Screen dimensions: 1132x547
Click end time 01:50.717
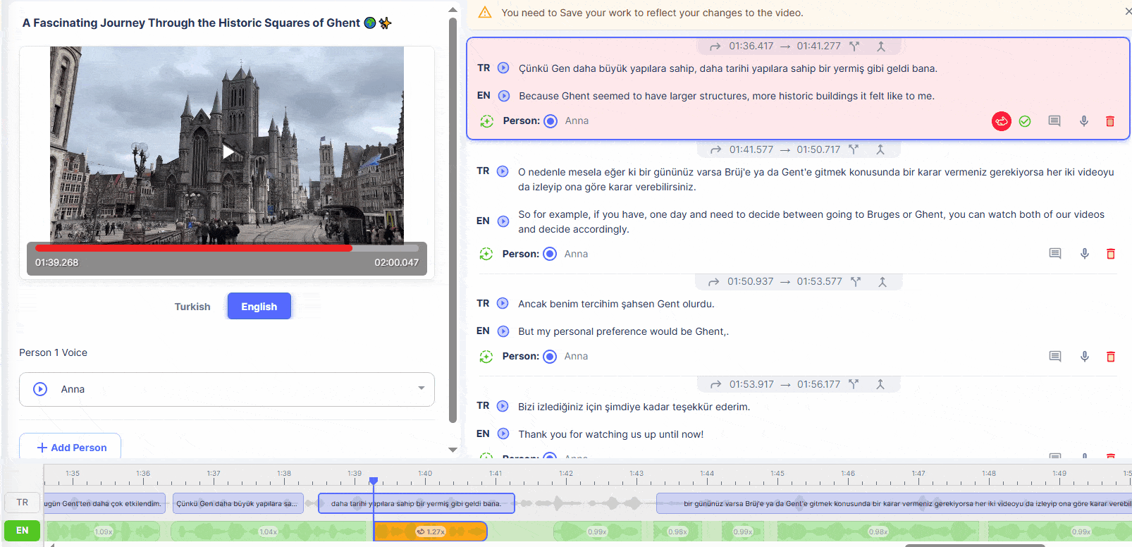tap(818, 149)
